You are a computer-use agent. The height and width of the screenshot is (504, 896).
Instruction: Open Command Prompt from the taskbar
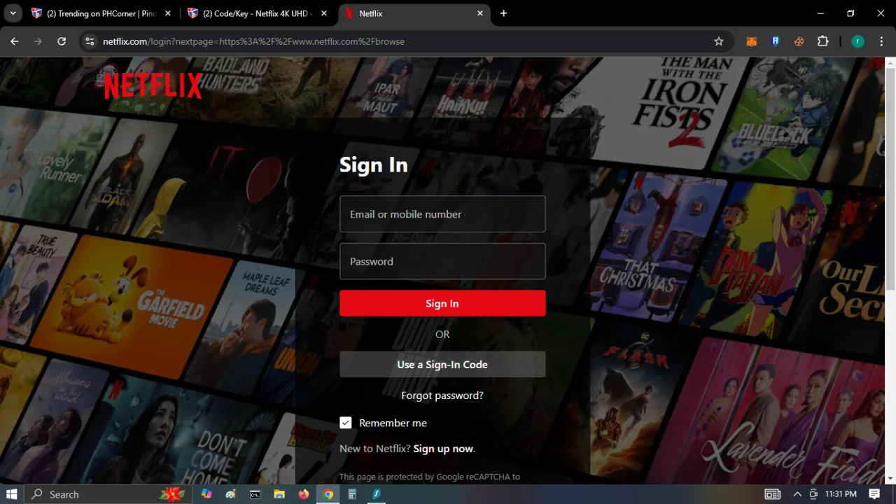pos(255,494)
